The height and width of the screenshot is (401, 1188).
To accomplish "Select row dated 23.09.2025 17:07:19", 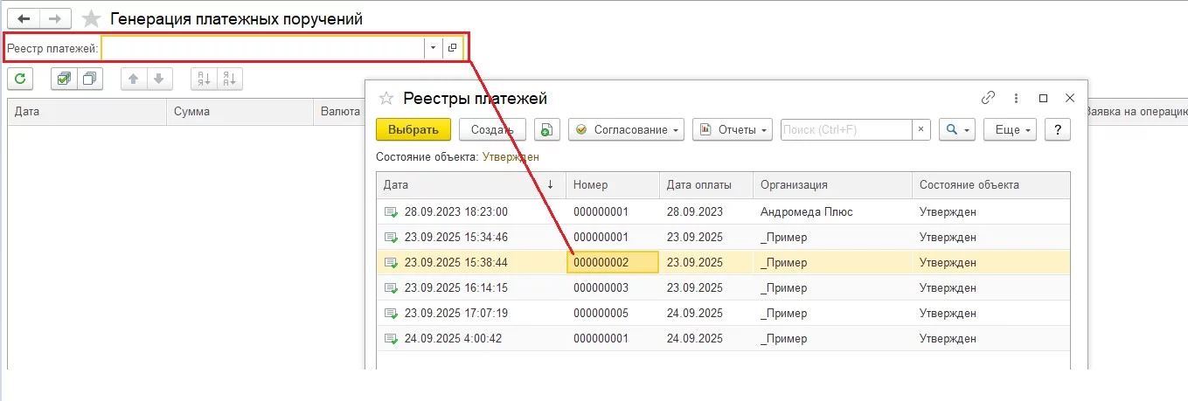I will pyautogui.click(x=723, y=313).
